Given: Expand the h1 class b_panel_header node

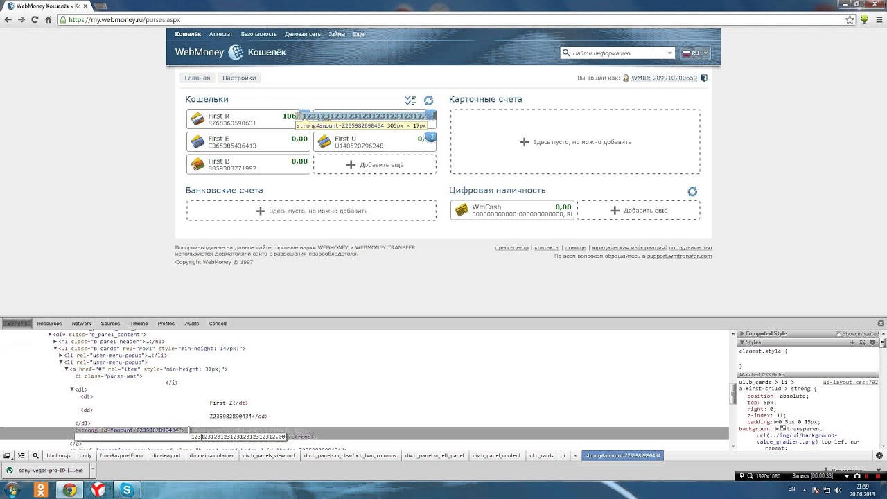Looking at the screenshot, I should (x=55, y=342).
